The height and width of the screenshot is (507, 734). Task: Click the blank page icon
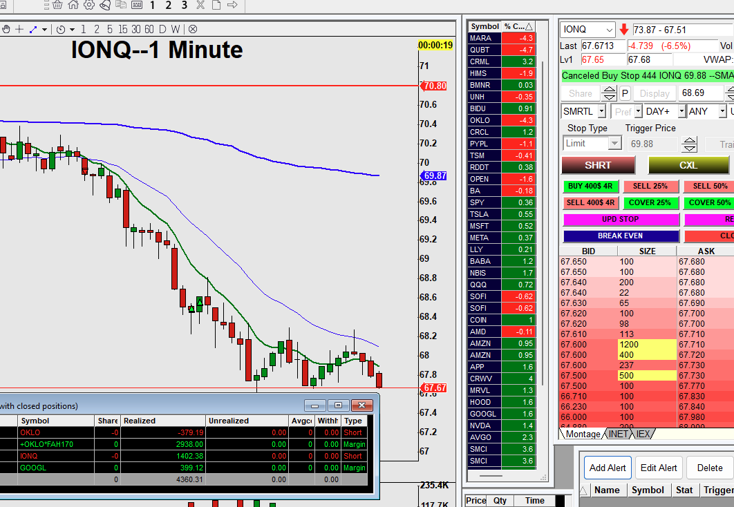[x=216, y=5]
